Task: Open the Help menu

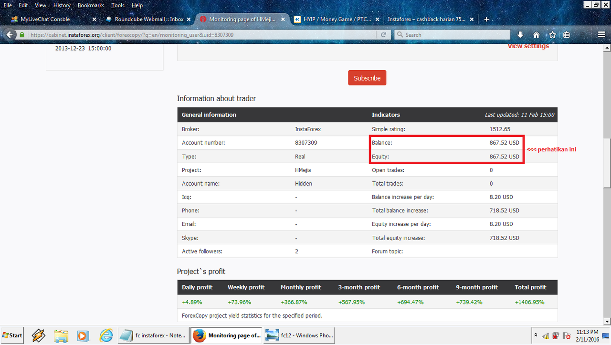Action: coord(137,5)
